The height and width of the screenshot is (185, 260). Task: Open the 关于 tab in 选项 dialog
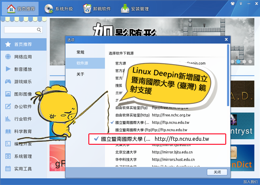click(85, 74)
